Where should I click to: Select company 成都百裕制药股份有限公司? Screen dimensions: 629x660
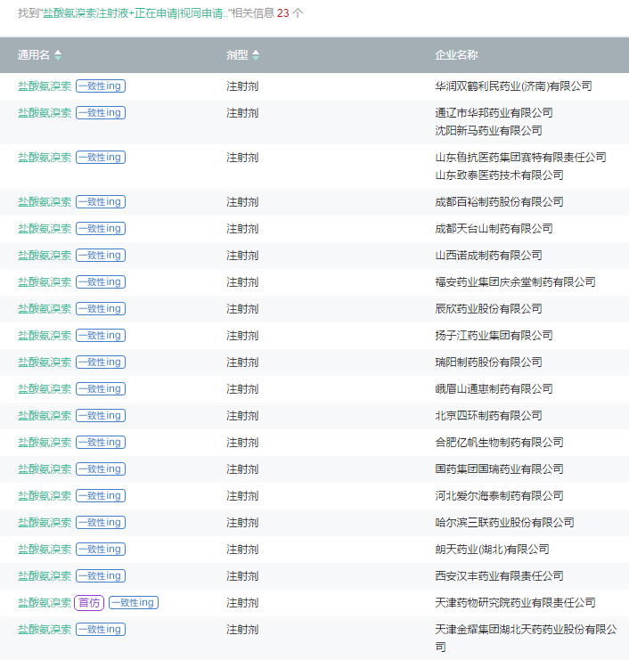click(x=499, y=202)
